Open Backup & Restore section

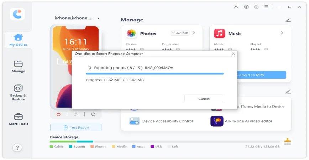point(18,93)
